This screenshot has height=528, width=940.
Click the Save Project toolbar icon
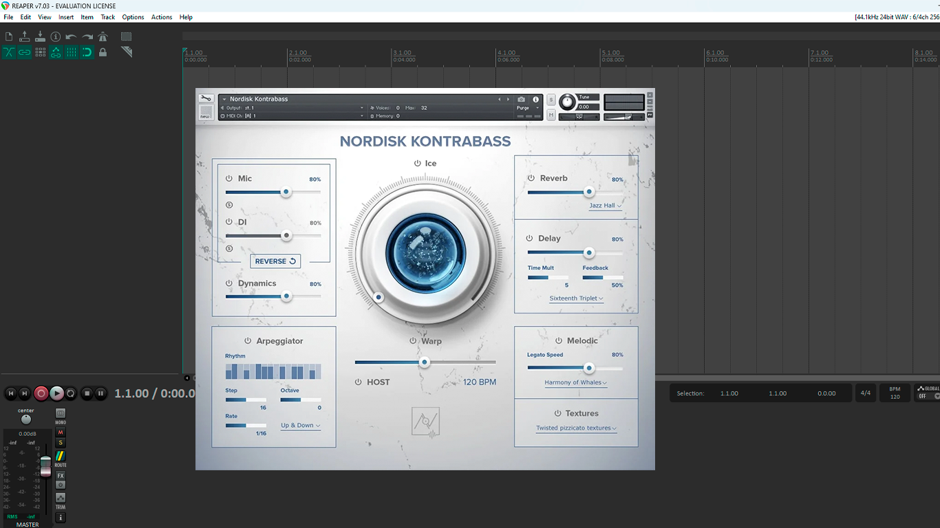click(x=40, y=36)
